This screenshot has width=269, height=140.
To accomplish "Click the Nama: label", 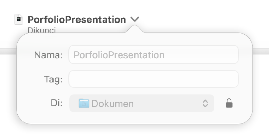I will (48, 55).
